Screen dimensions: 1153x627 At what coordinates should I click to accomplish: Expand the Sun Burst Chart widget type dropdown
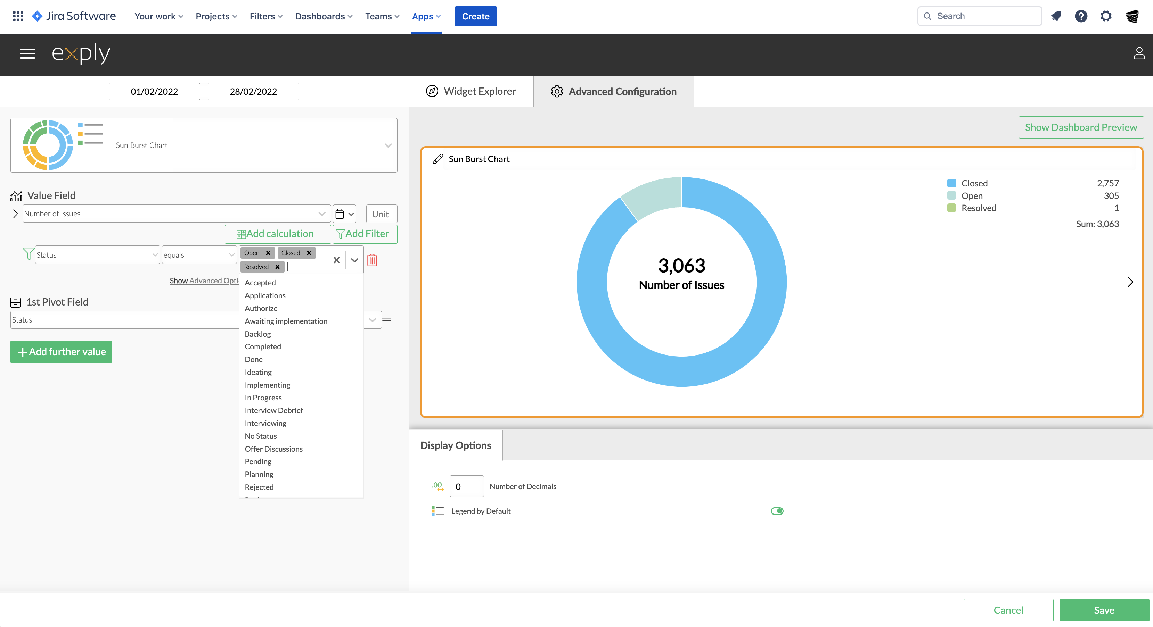point(387,145)
